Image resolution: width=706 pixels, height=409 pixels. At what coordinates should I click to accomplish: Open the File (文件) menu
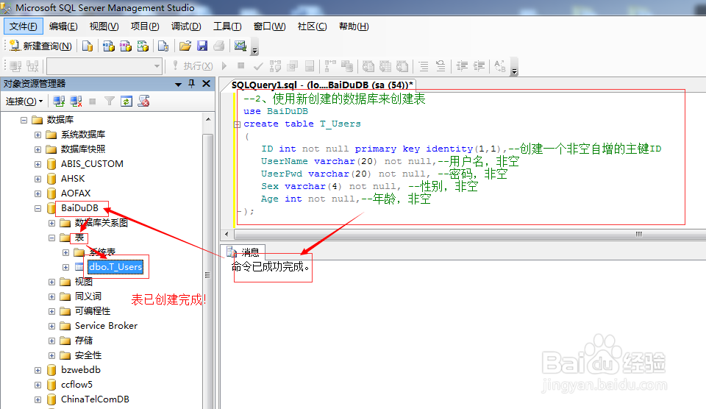coord(24,26)
